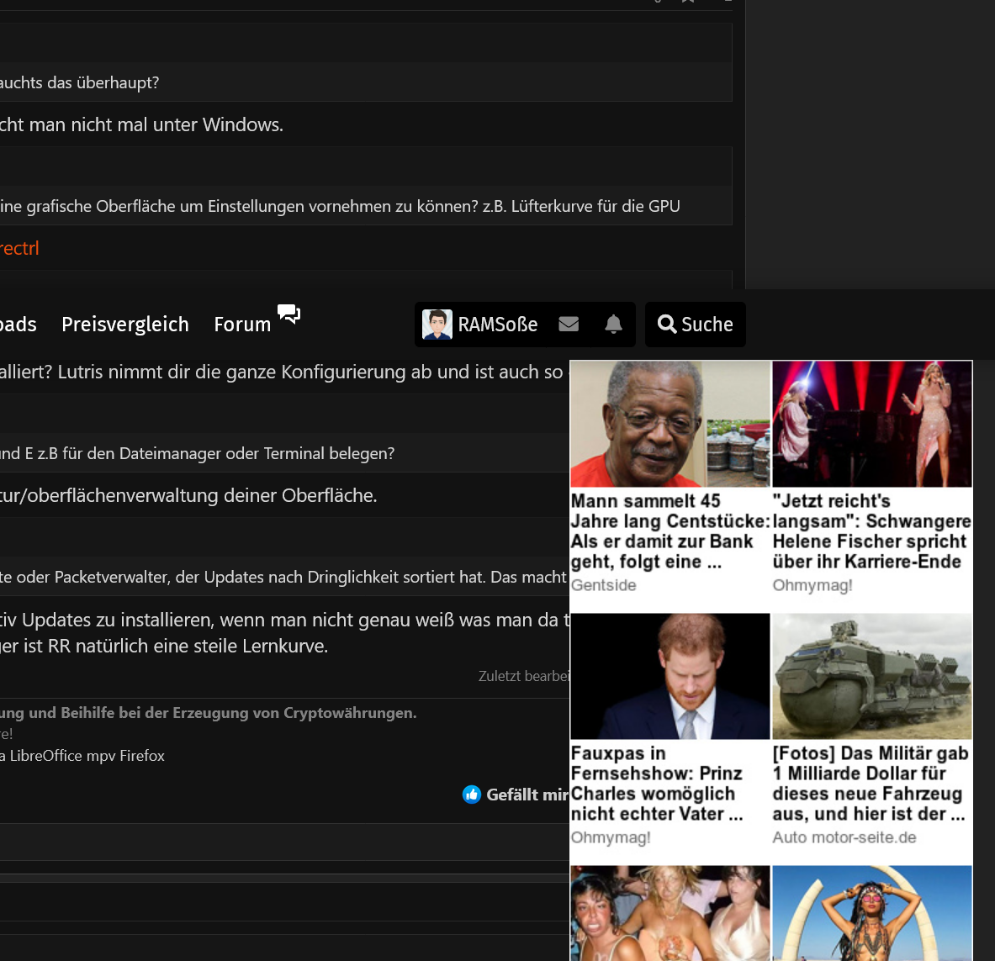Click the speech bubble icon next to Forum
Screen dimensions: 995x961
288,313
